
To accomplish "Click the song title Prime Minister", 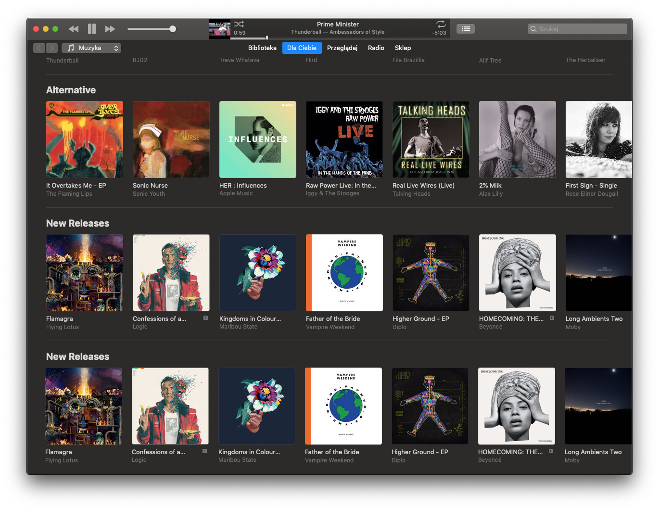I will point(338,24).
